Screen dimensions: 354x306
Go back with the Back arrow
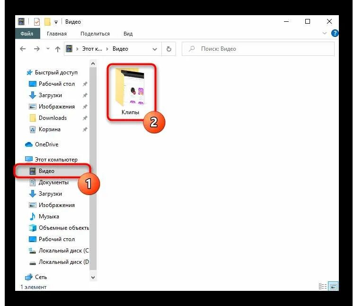(x=23, y=49)
